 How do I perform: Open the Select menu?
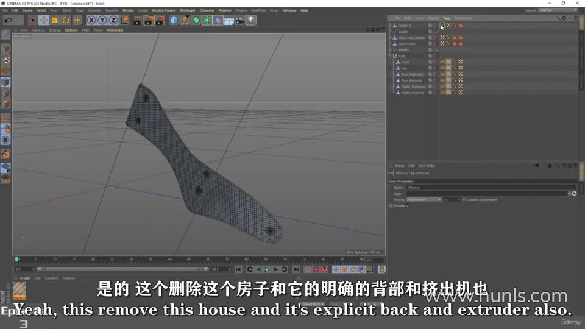point(41,10)
